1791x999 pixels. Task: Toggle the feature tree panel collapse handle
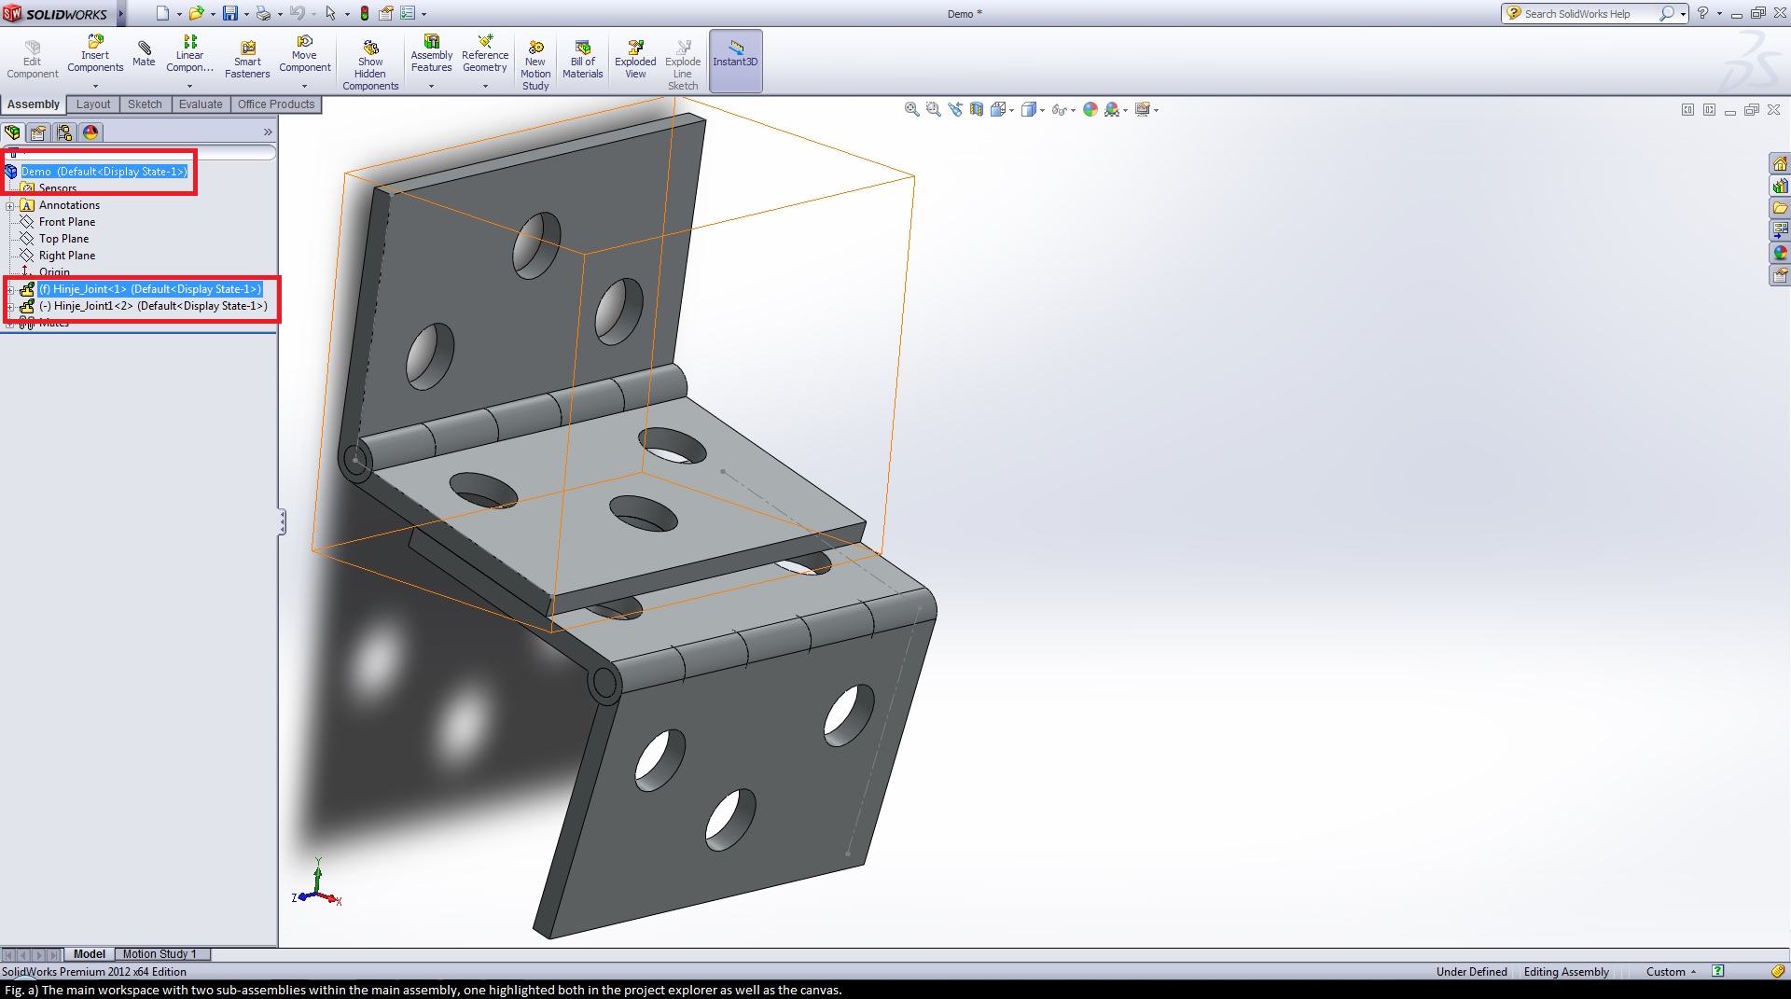[x=282, y=521]
